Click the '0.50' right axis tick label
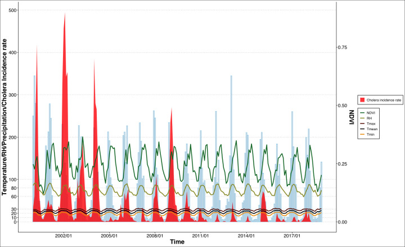This screenshot has height=247, width=405. coord(343,106)
